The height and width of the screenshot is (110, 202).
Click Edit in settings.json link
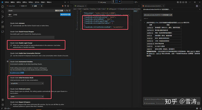17,73
